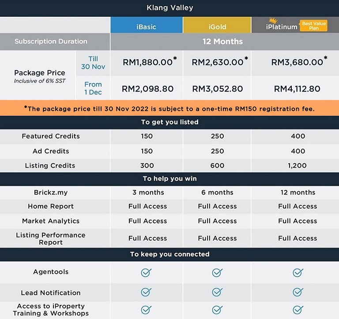The width and height of the screenshot is (339, 319).
Task: Click the orange registration fee notice banner
Action: click(169, 108)
